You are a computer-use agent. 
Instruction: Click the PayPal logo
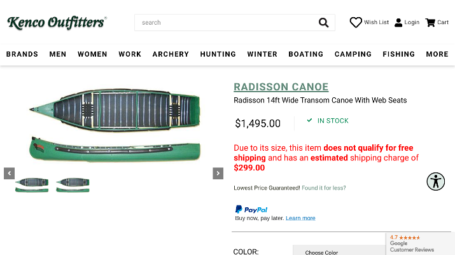(x=251, y=209)
